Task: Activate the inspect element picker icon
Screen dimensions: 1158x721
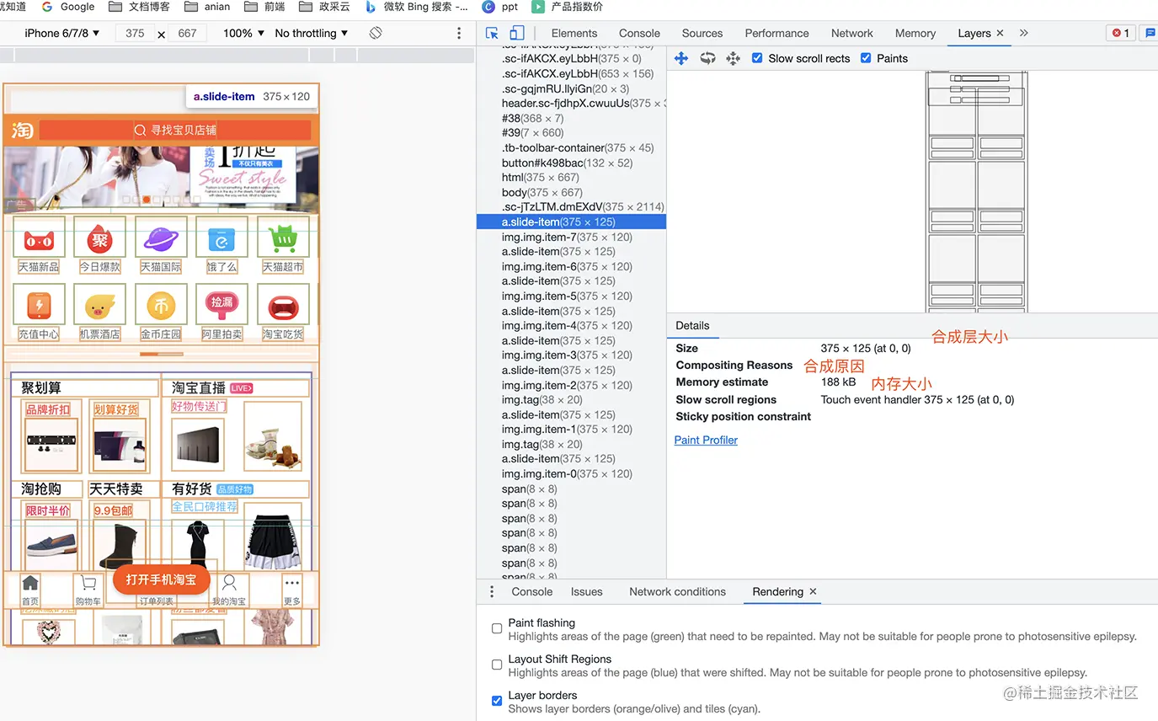Action: tap(493, 33)
